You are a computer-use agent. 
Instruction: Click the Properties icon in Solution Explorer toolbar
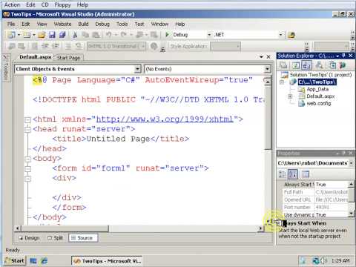283,65
